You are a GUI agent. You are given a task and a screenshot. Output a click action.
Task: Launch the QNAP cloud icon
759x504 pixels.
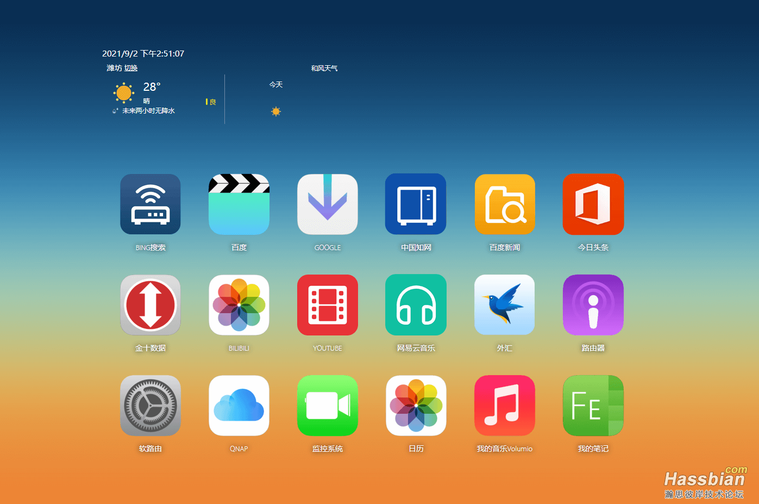(x=239, y=405)
